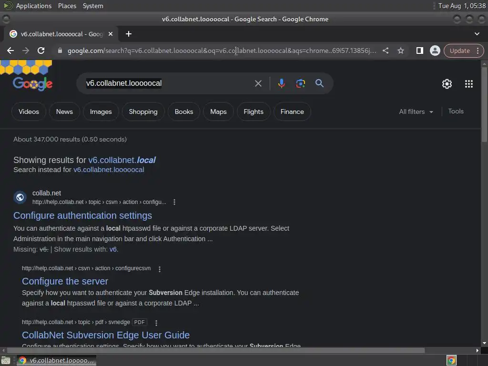Select the v6.collabnet.looooocal browser tab
Screen dimensions: 488x366
pyautogui.click(x=61, y=34)
